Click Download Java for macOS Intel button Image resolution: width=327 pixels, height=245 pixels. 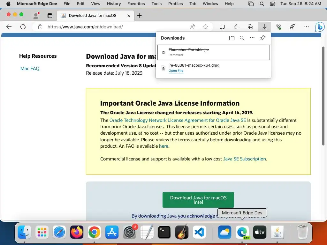point(198,200)
